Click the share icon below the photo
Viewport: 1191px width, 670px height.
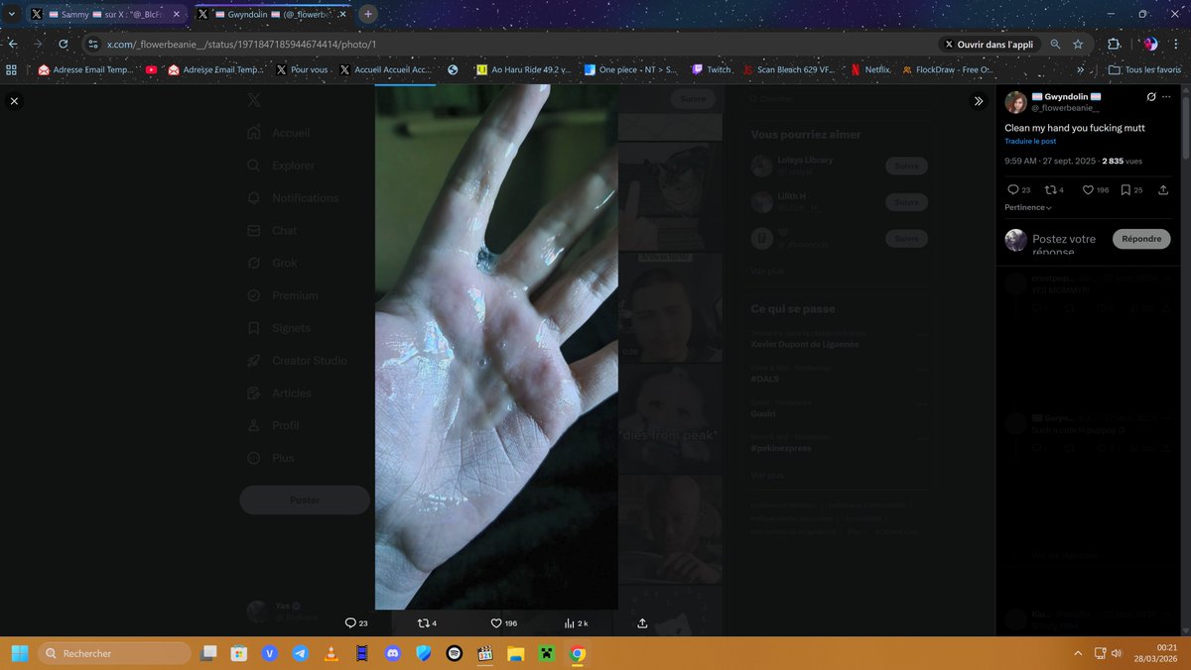[642, 623]
